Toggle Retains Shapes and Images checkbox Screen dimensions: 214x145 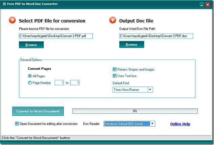coord(115,69)
